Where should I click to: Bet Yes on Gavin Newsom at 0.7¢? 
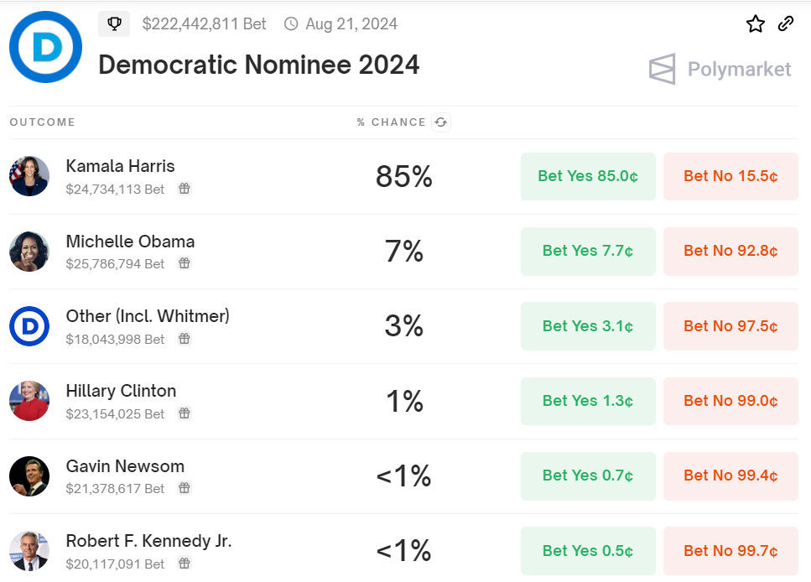[x=588, y=475]
